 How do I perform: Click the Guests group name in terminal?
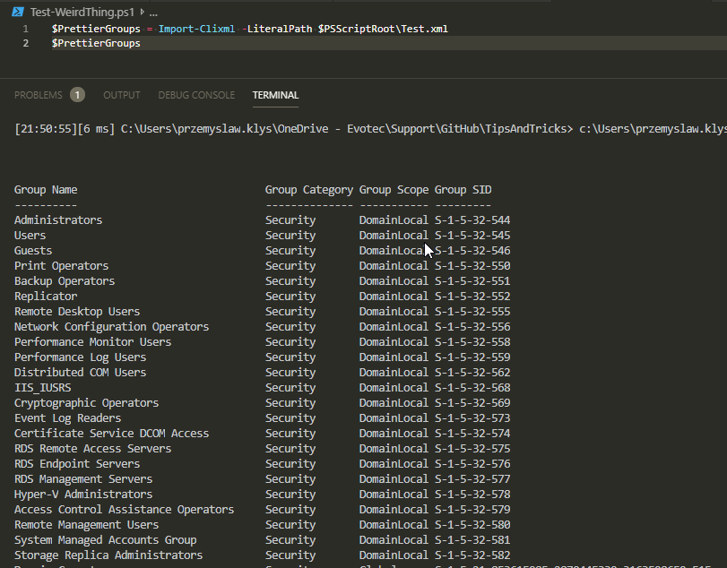point(32,250)
